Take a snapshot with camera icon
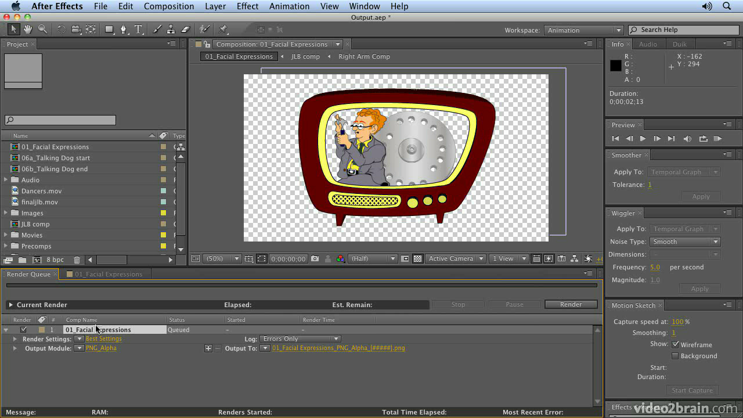 [x=315, y=259]
